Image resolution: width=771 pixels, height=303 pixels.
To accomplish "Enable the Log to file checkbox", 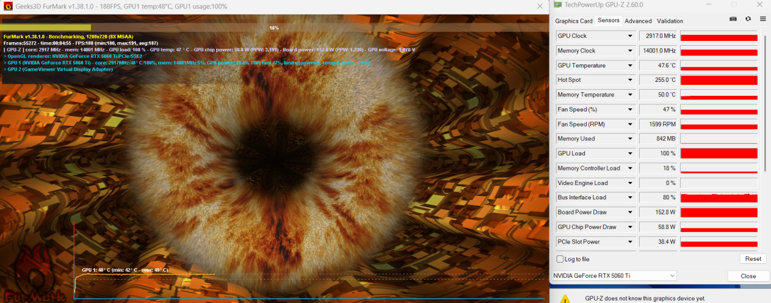I will click(x=561, y=259).
